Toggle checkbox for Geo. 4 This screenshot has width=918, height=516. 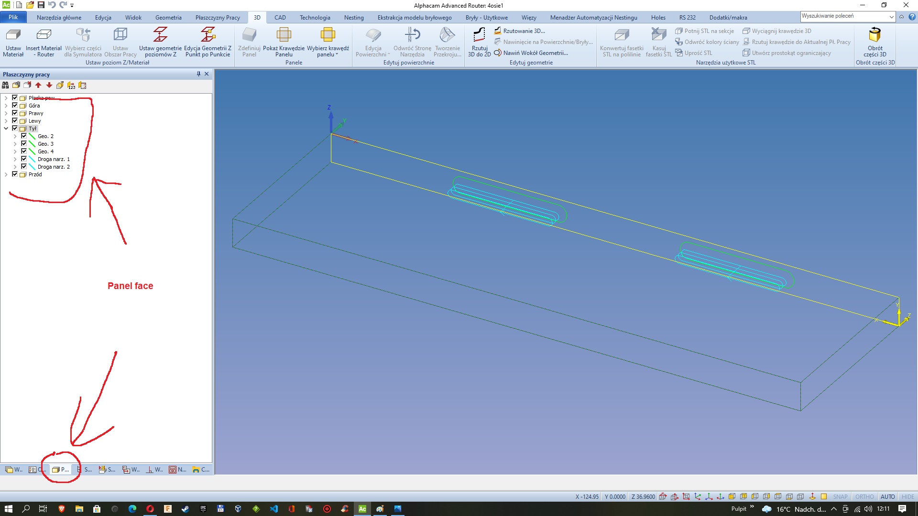click(x=24, y=151)
